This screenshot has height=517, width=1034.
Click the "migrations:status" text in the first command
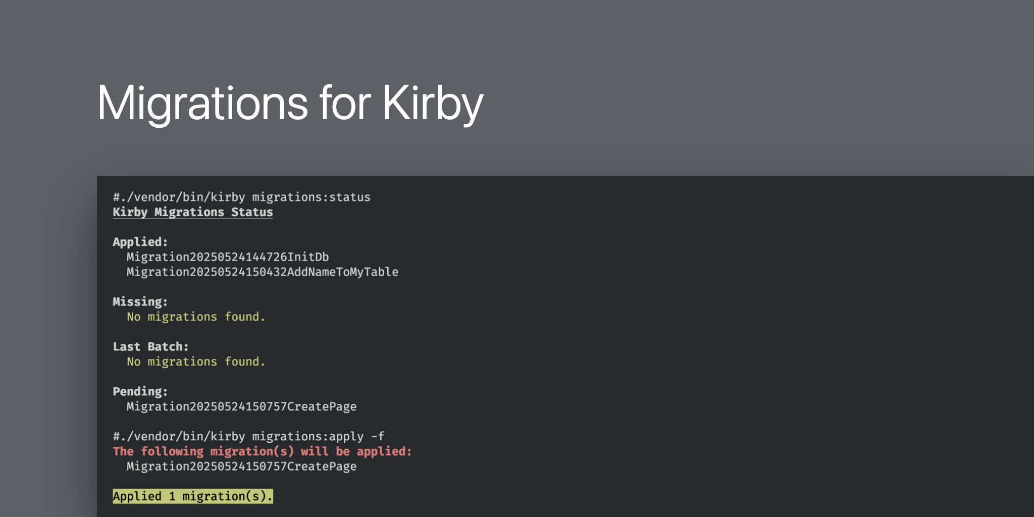311,197
